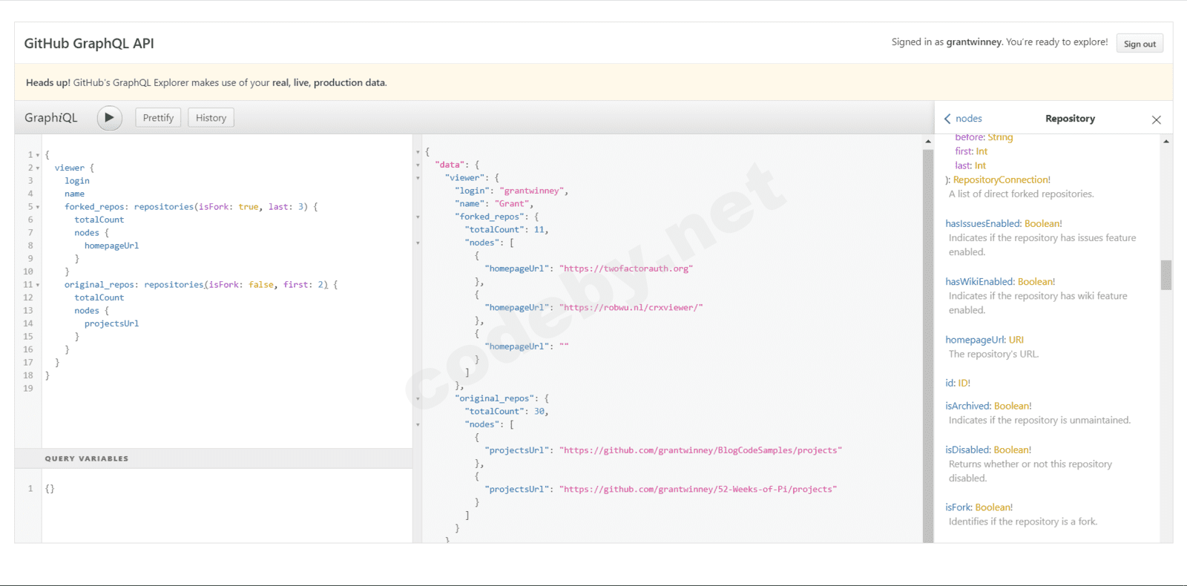
Task: Click inside the query variables editor
Action: 223,512
